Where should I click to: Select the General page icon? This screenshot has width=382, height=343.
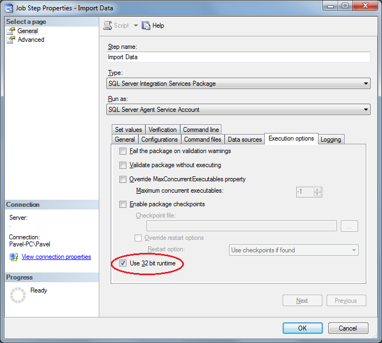click(x=11, y=31)
